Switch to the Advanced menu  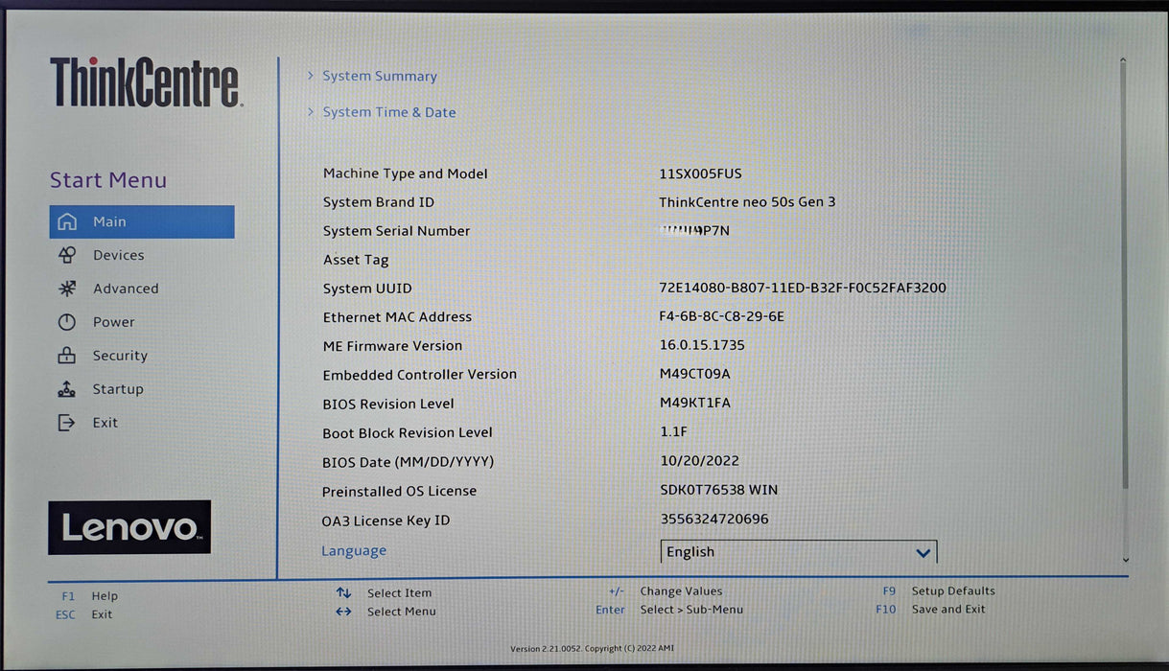coord(126,289)
